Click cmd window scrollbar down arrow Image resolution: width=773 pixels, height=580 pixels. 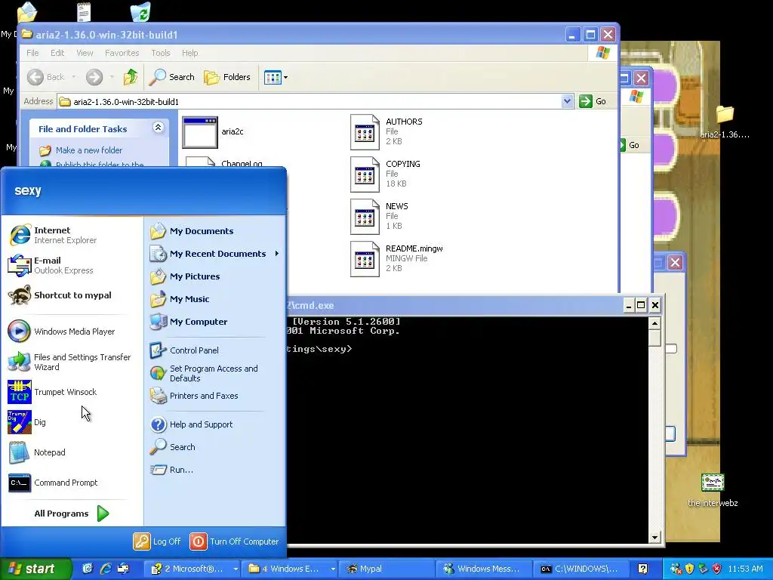(654, 538)
